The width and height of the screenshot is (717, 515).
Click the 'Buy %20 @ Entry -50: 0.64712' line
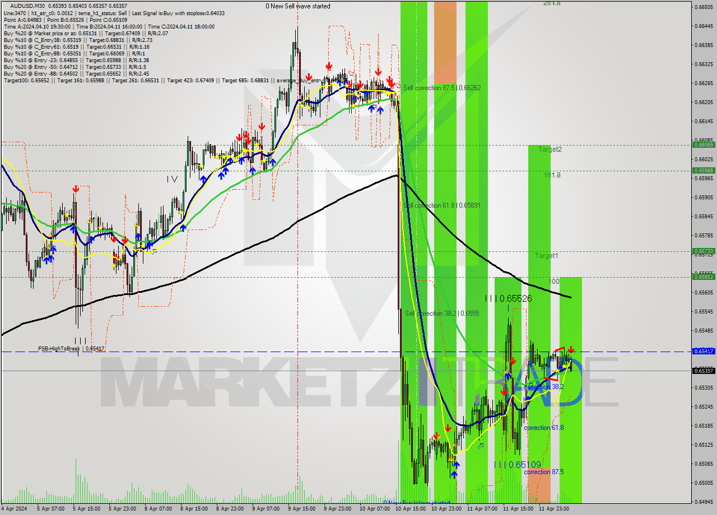coord(75,67)
